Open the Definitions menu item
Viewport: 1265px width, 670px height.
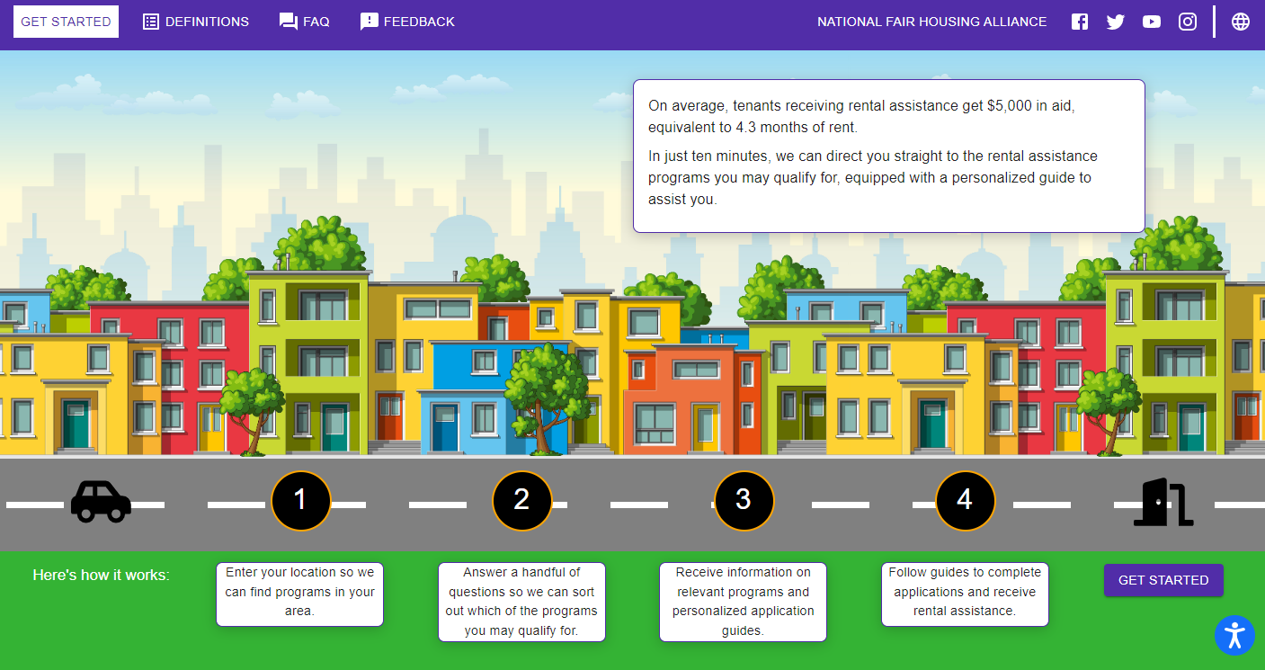[x=196, y=22]
